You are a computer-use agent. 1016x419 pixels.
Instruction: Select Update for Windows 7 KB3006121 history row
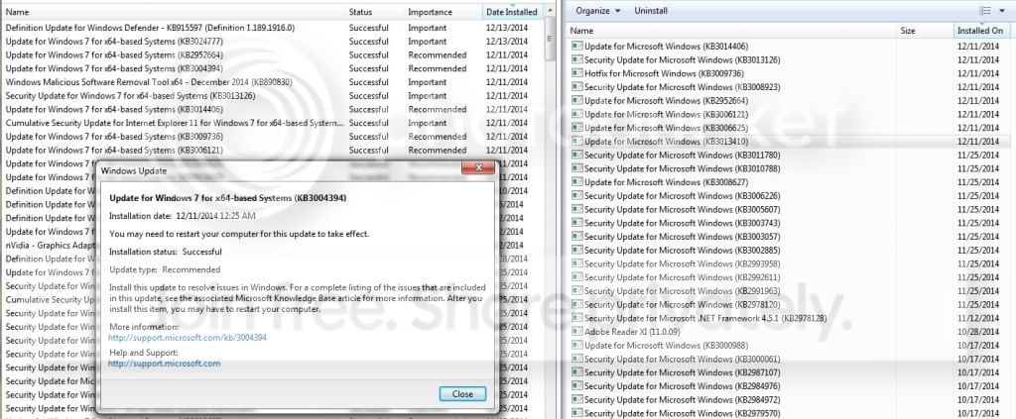[272, 150]
